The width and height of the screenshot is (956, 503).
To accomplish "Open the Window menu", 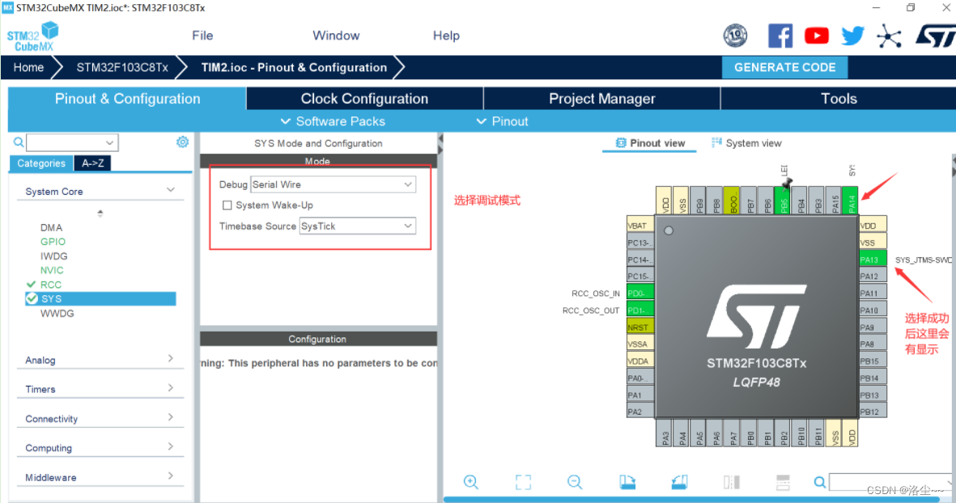I will 336,36.
